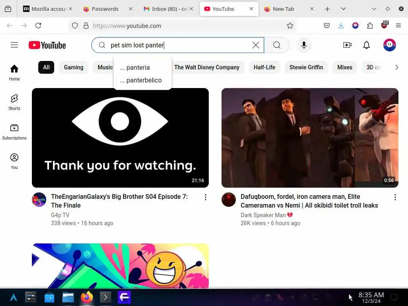Choose the panterbelico search suggestion

tap(143, 80)
